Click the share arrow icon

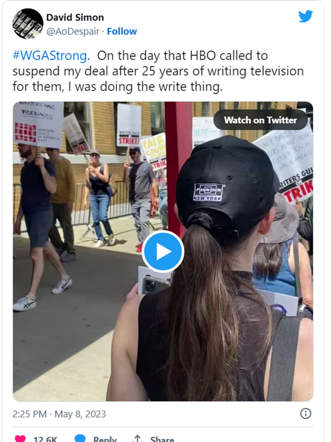coord(137,439)
